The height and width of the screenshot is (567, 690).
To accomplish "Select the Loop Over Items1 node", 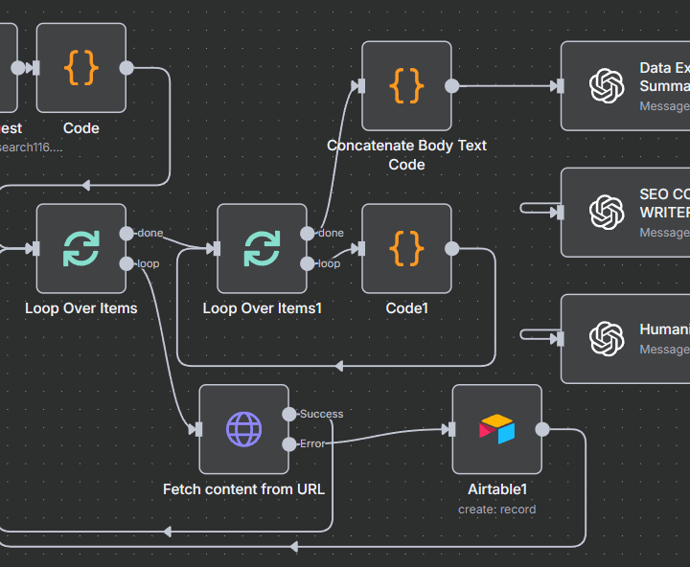I will (x=262, y=248).
